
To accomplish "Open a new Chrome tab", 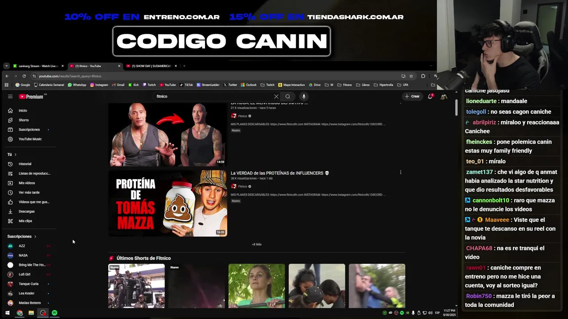I will click(184, 66).
